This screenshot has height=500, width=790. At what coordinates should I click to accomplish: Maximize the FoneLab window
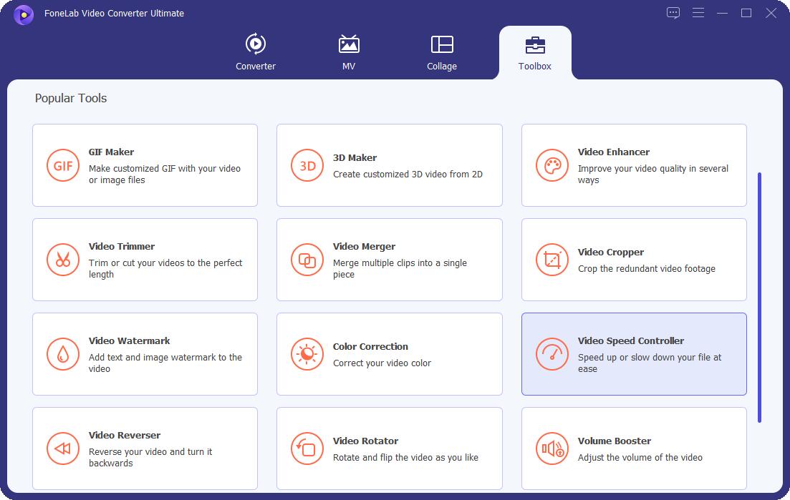tap(746, 13)
